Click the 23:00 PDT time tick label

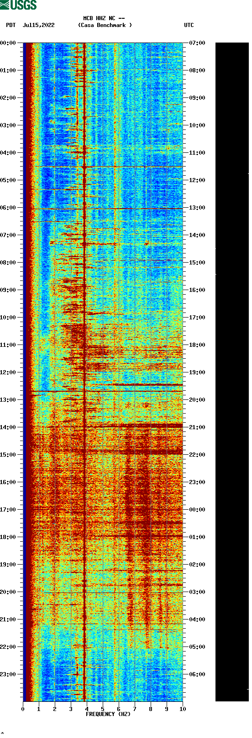8,674
